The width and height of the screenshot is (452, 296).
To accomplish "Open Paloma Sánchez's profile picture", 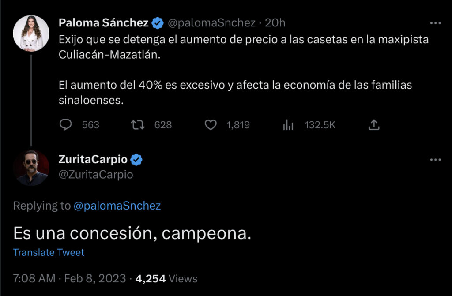I will (31, 34).
